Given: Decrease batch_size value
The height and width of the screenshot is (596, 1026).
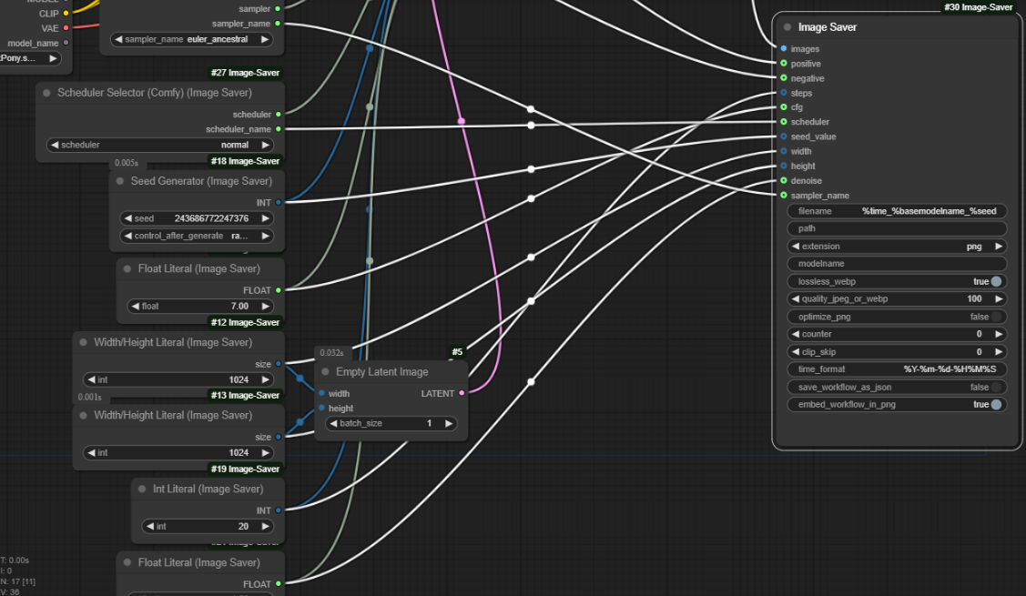Looking at the screenshot, I should (x=333, y=423).
